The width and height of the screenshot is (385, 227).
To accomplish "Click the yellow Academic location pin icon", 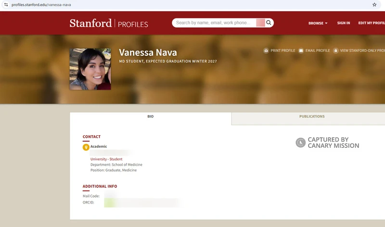I will pyautogui.click(x=86, y=147).
